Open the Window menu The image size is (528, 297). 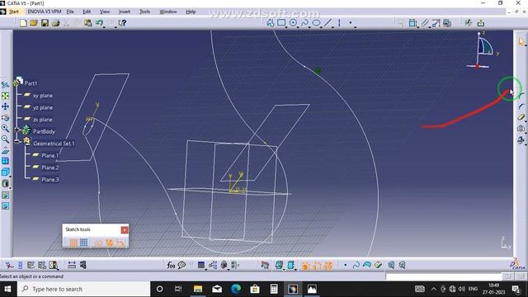168,12
